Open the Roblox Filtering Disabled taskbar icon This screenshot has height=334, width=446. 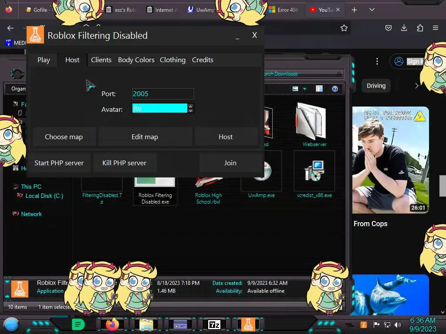point(248,324)
